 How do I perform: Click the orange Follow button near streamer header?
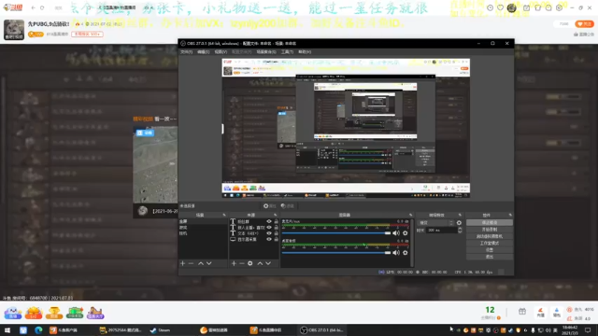click(584, 24)
